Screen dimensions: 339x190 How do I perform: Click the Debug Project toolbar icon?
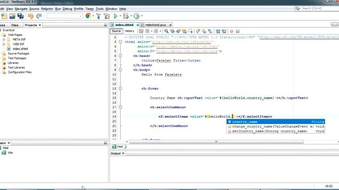tap(126, 16)
